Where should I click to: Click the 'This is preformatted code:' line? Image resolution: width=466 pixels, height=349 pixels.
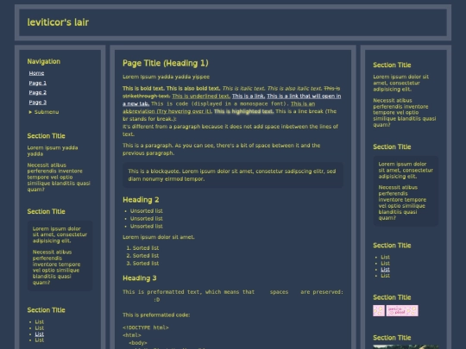[x=156, y=315]
